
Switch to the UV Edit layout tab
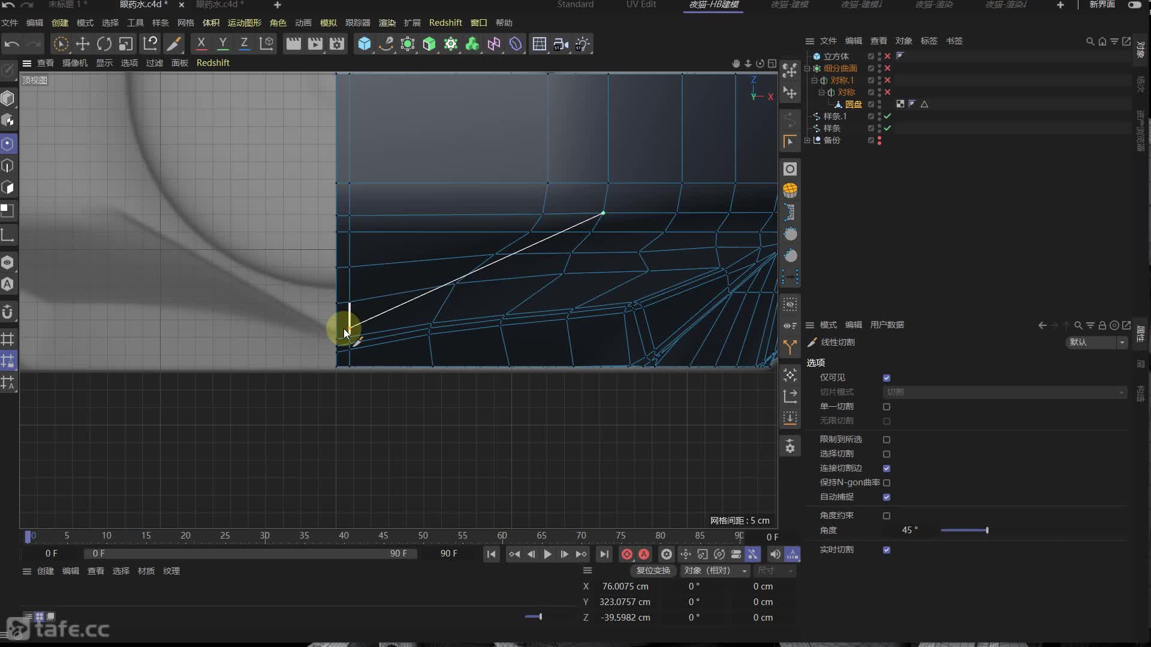coord(641,5)
